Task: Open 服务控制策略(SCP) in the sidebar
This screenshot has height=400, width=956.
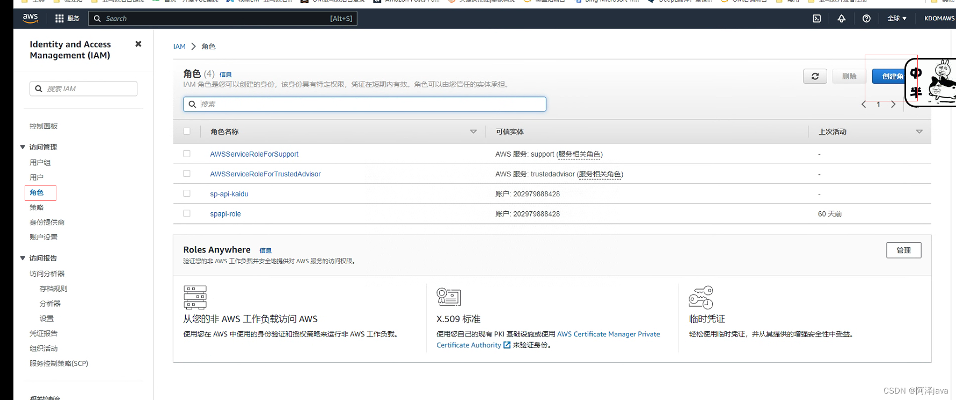Action: coord(59,364)
